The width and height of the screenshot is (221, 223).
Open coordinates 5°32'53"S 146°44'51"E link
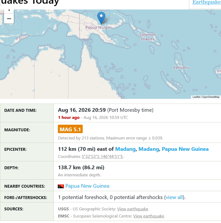(102, 157)
